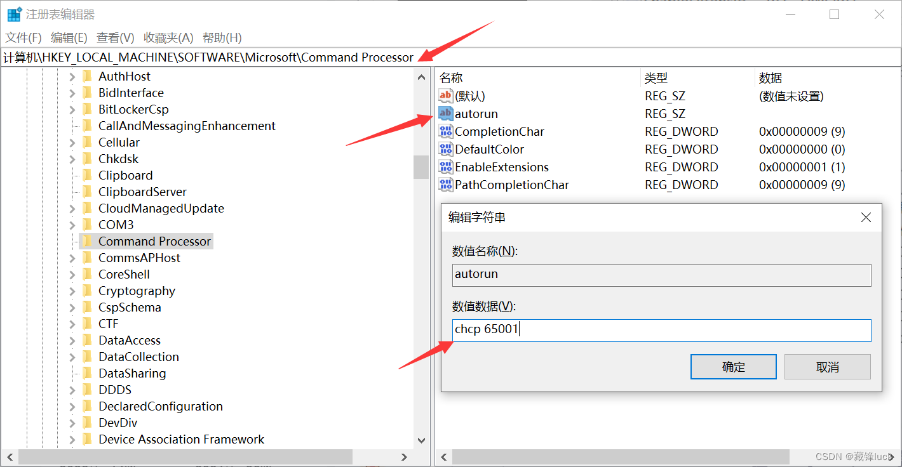The image size is (902, 467).
Task: Select the DDDS tree item
Action: 115,390
